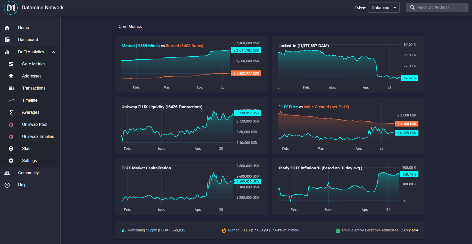Click the Datamine Network logo icon
This screenshot has height=244, width=472.
point(11,8)
